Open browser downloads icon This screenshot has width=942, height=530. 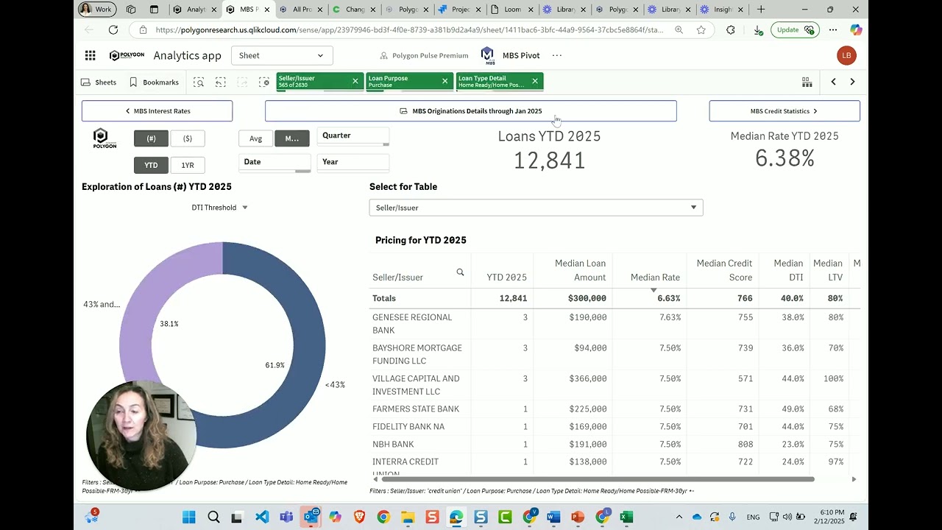click(757, 30)
